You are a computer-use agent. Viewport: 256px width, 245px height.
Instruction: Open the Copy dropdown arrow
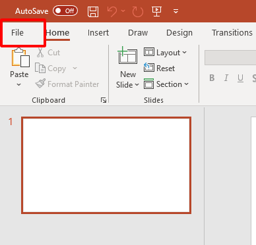pos(75,68)
